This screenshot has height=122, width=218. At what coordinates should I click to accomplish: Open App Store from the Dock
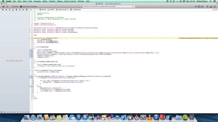click(x=85, y=118)
